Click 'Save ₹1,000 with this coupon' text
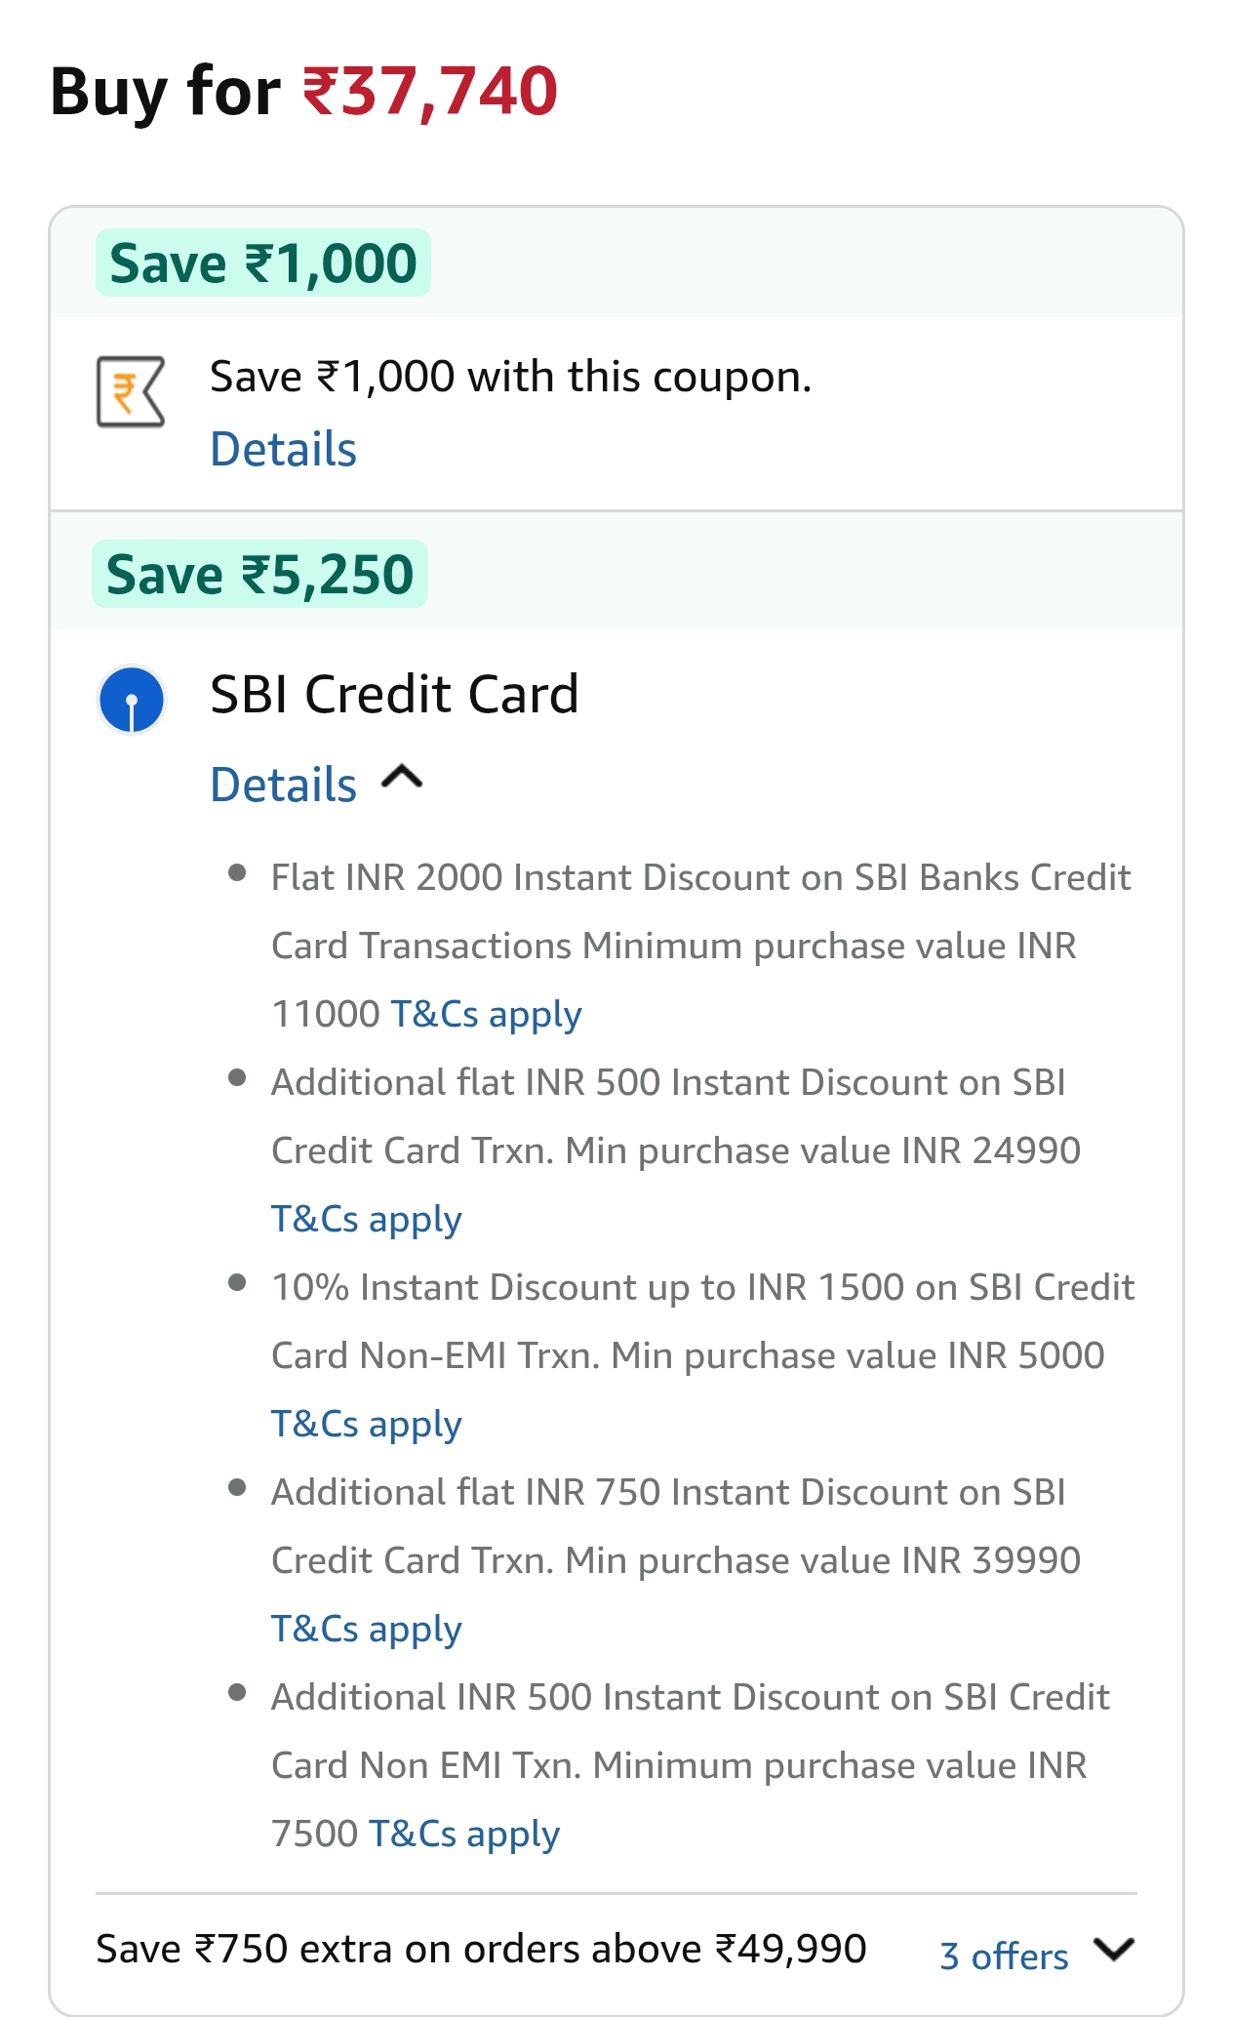 pos(511,377)
